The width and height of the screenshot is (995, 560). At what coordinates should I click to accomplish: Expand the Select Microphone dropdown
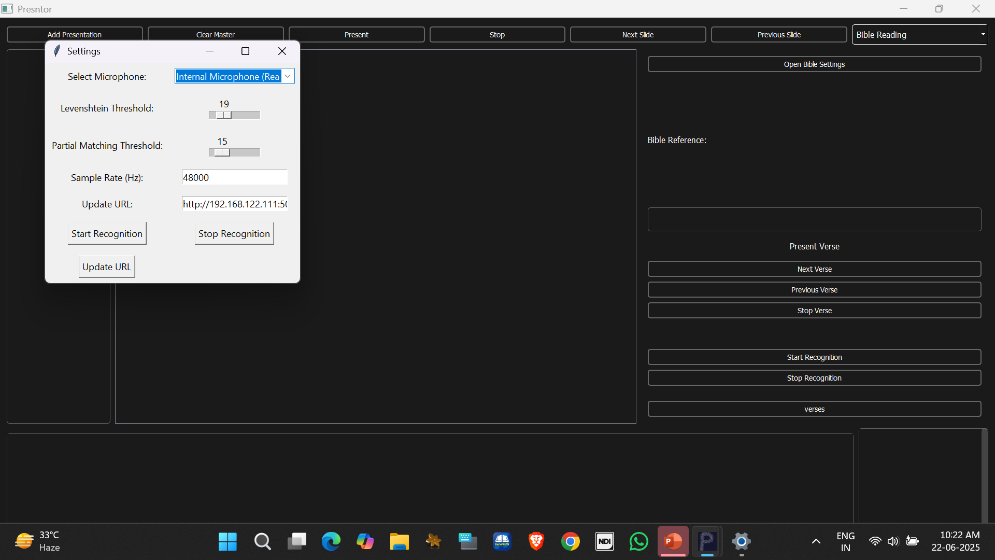[x=288, y=76]
